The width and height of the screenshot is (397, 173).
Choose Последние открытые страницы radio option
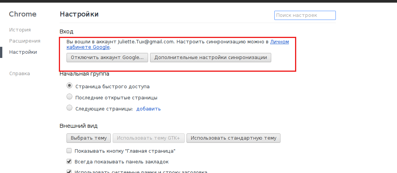(x=69, y=97)
